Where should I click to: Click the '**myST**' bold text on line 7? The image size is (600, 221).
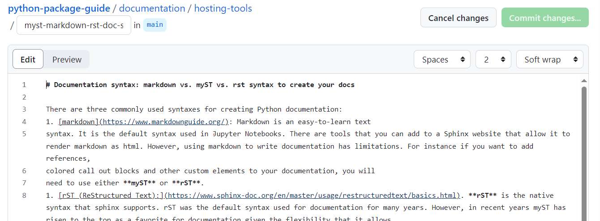click(x=140, y=183)
